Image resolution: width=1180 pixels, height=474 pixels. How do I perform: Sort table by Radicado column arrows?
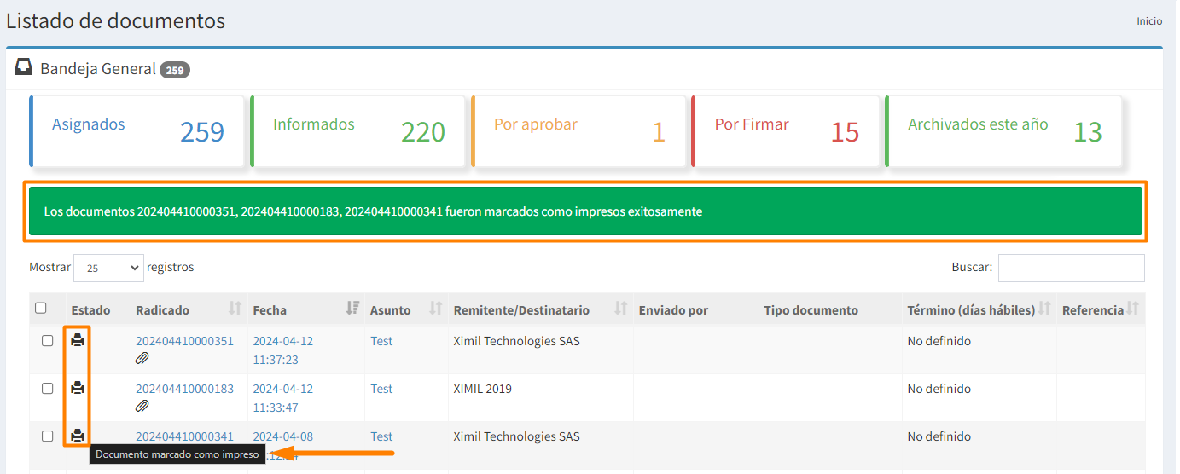235,309
